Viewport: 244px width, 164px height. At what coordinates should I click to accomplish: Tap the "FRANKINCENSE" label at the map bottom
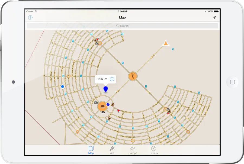tap(128, 137)
